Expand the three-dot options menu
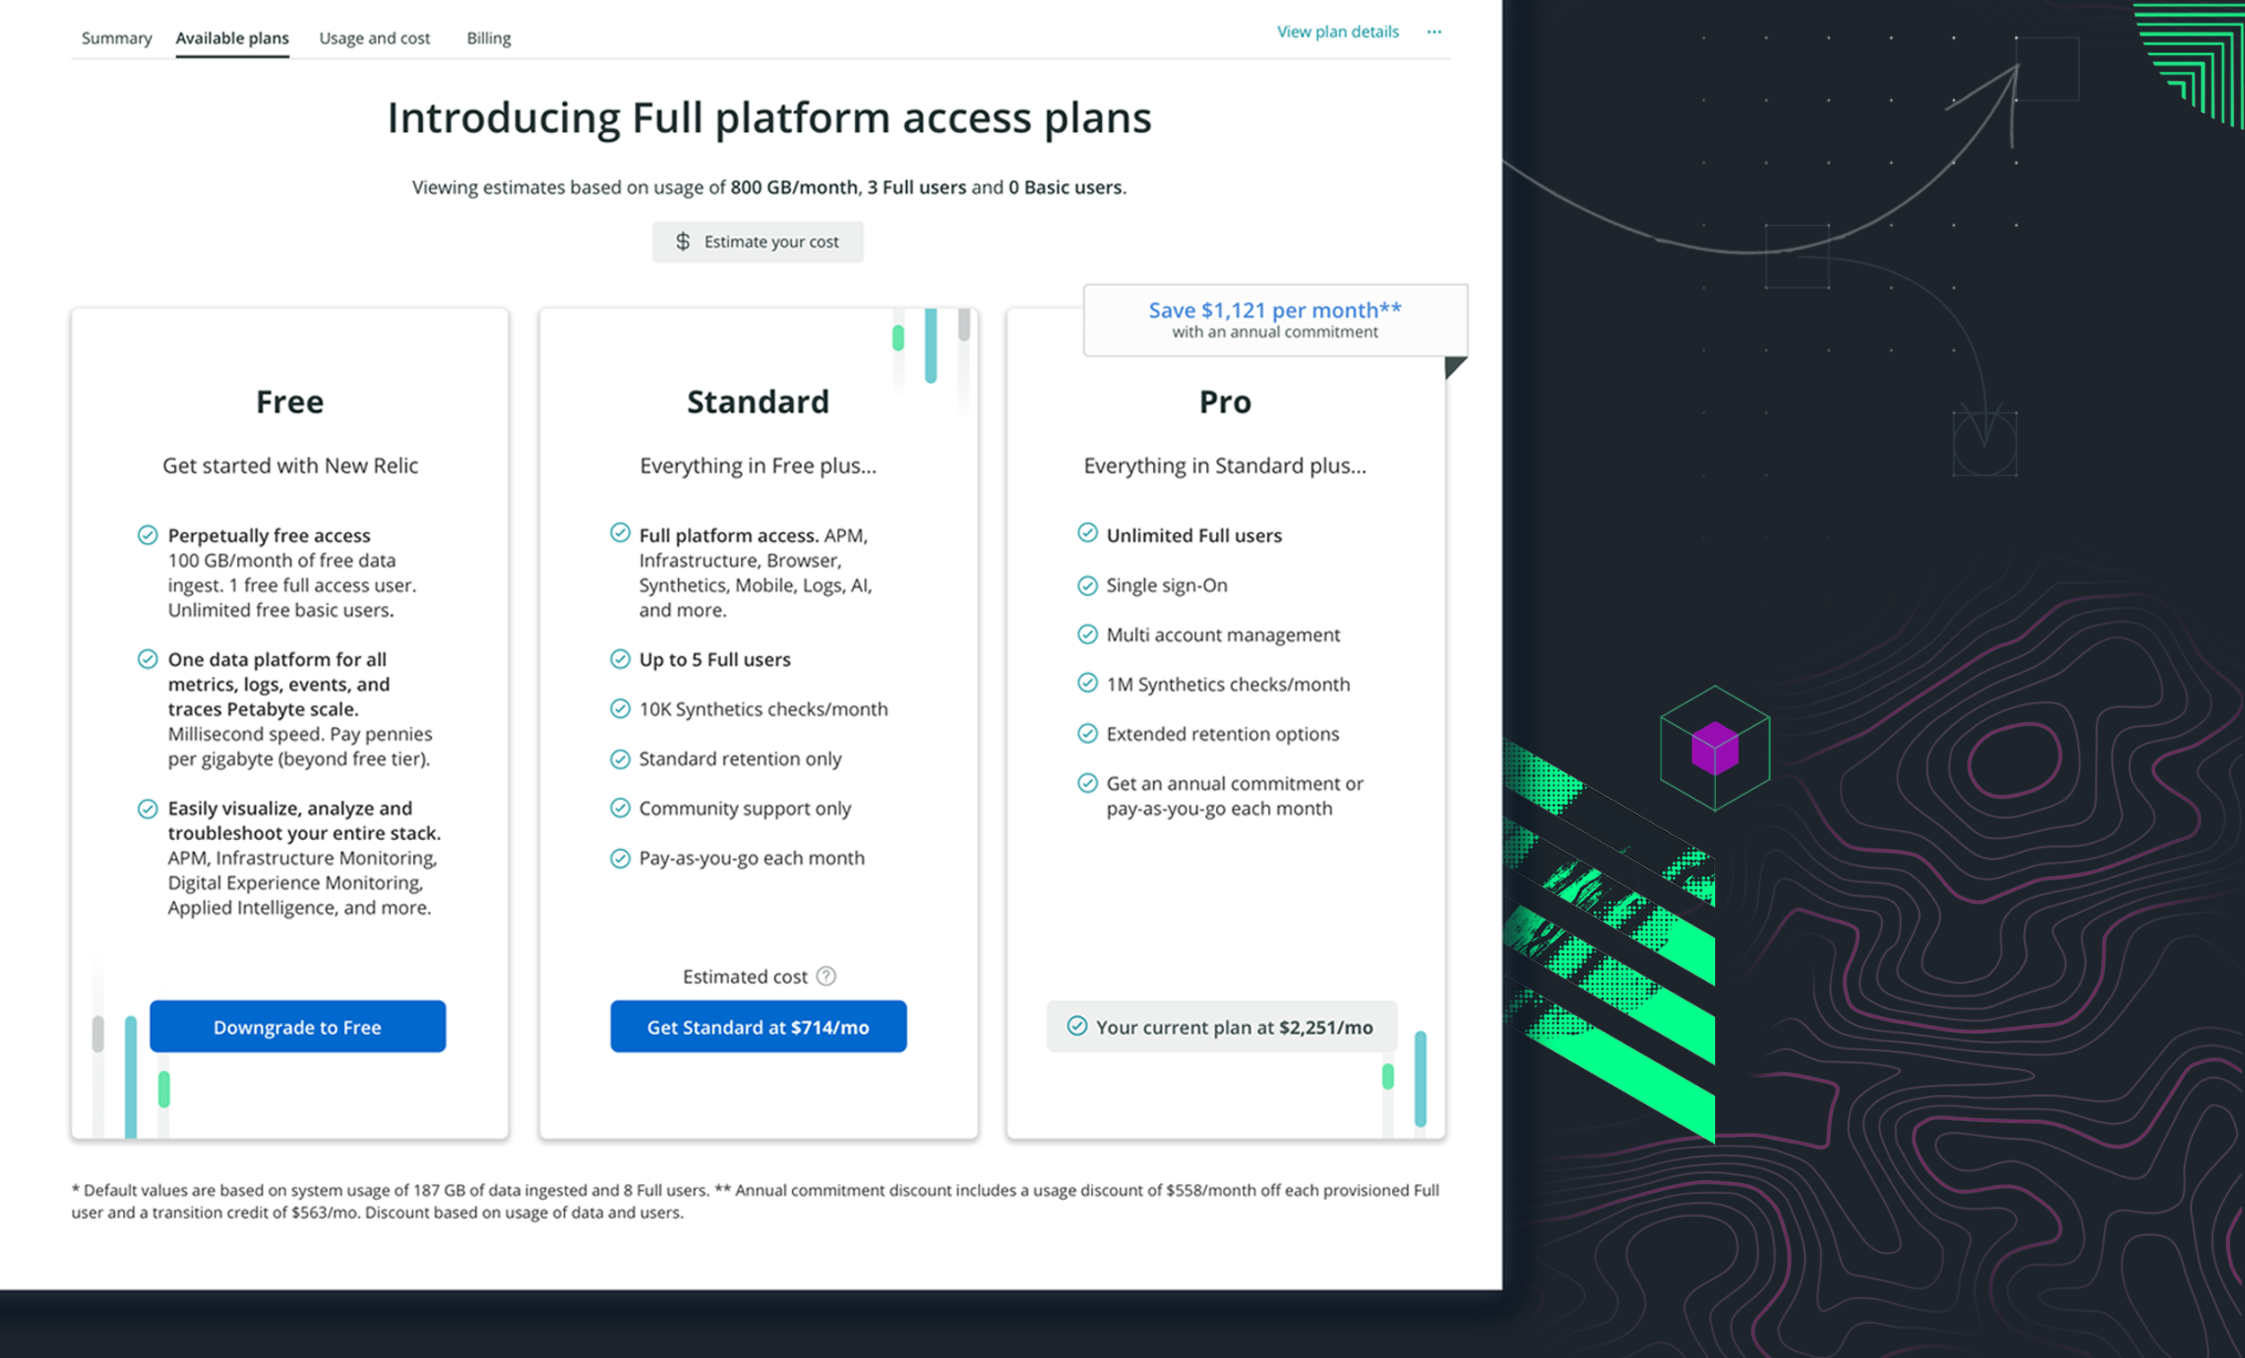The width and height of the screenshot is (2245, 1358). (x=1435, y=31)
